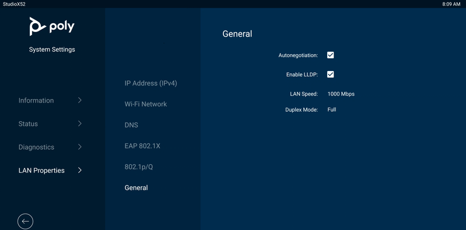
Task: Click the back arrow circle button
Action: coord(25,221)
